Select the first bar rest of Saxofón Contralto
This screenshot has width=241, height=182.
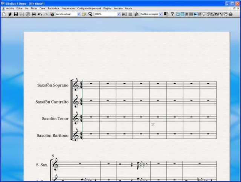coord(91,100)
